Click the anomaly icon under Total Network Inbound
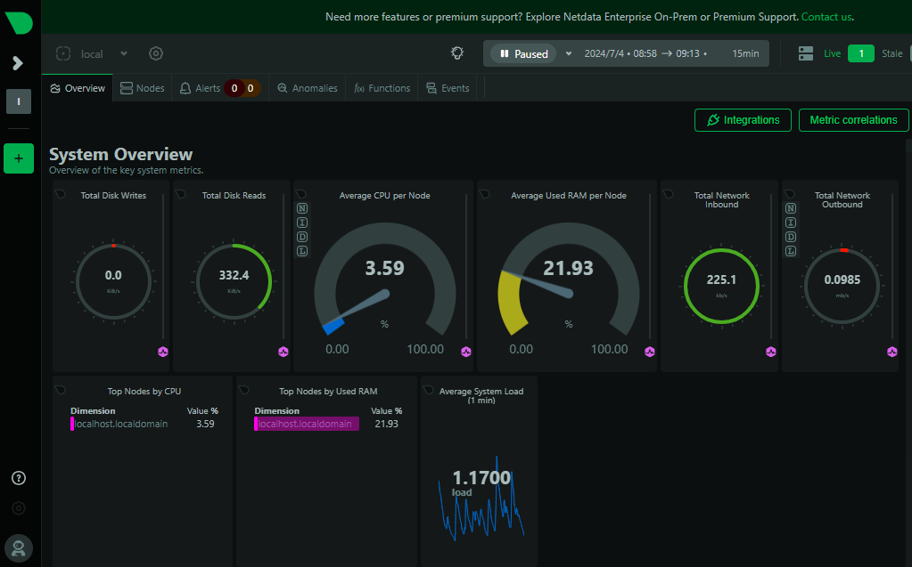Viewport: 912px width, 567px height. click(x=770, y=352)
